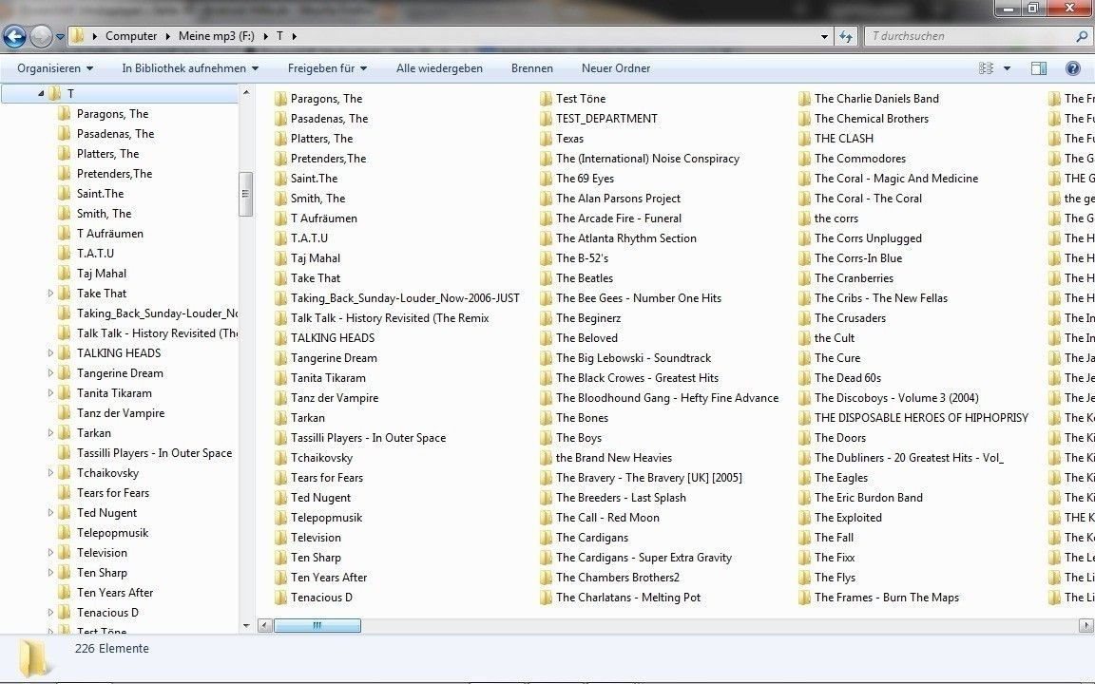Select the 'Tenacious D' folder icon in list
The height and width of the screenshot is (684, 1095).
coord(280,598)
